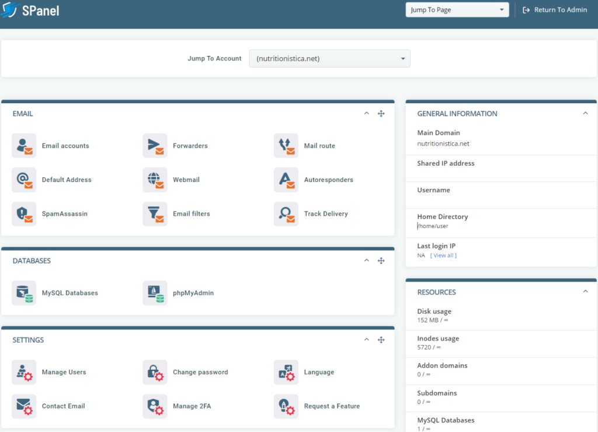The height and width of the screenshot is (432, 598).
Task: Collapse the Email section
Action: pyautogui.click(x=367, y=114)
